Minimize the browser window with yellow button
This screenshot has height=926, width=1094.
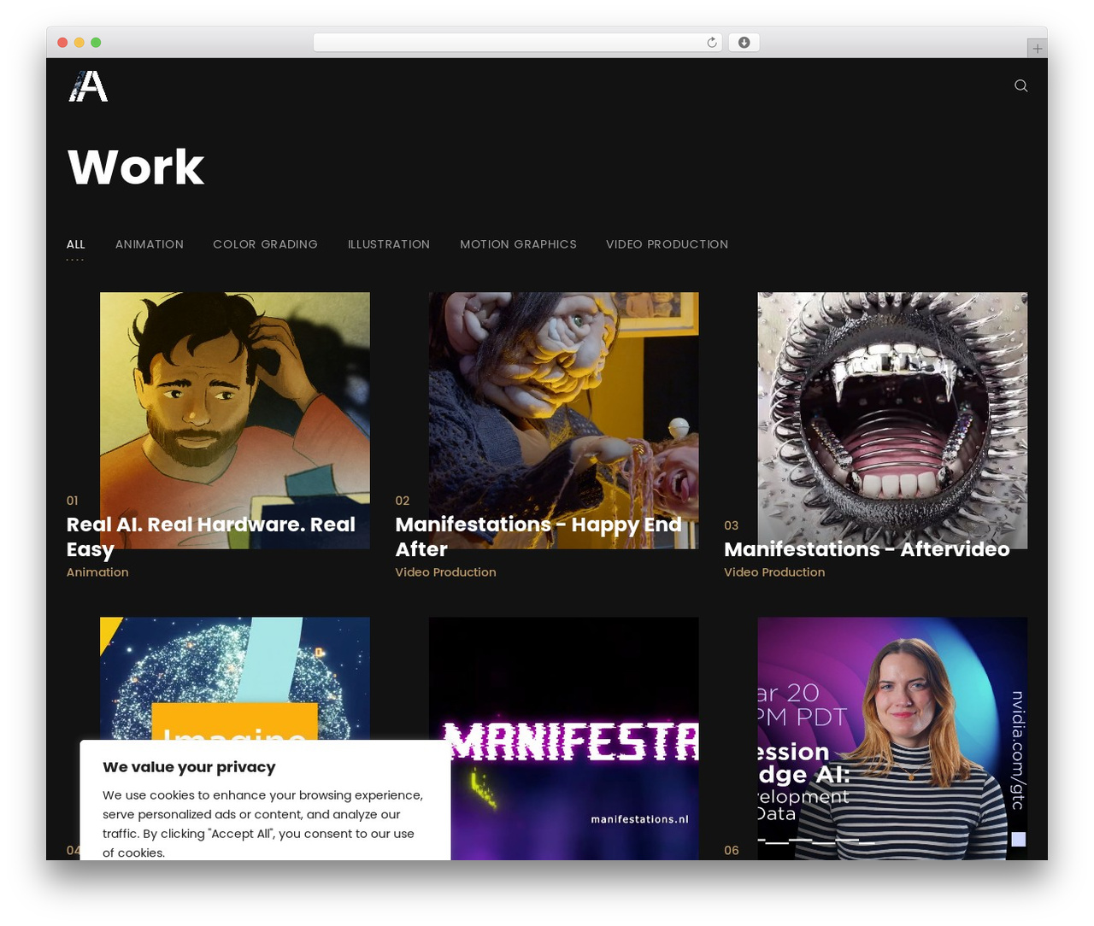coord(79,43)
